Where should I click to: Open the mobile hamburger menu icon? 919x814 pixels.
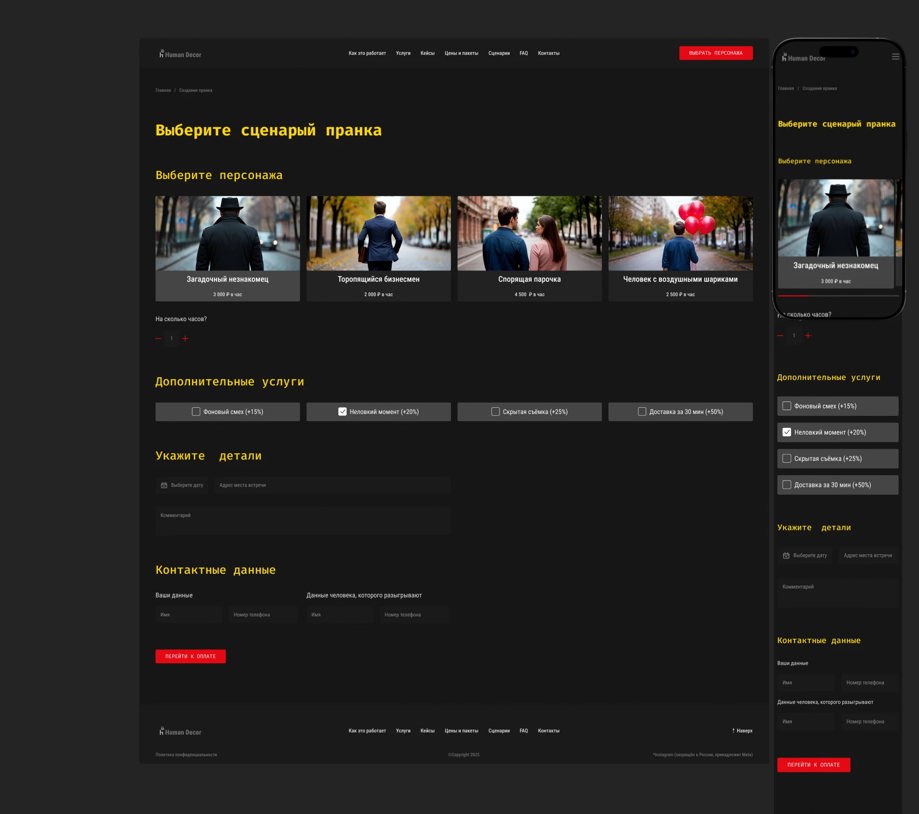pos(895,56)
